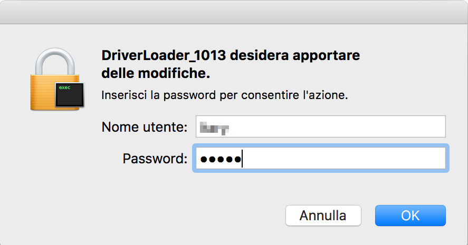Screen dimensions: 468x245
Task: Focus the Password field
Action: (321, 158)
